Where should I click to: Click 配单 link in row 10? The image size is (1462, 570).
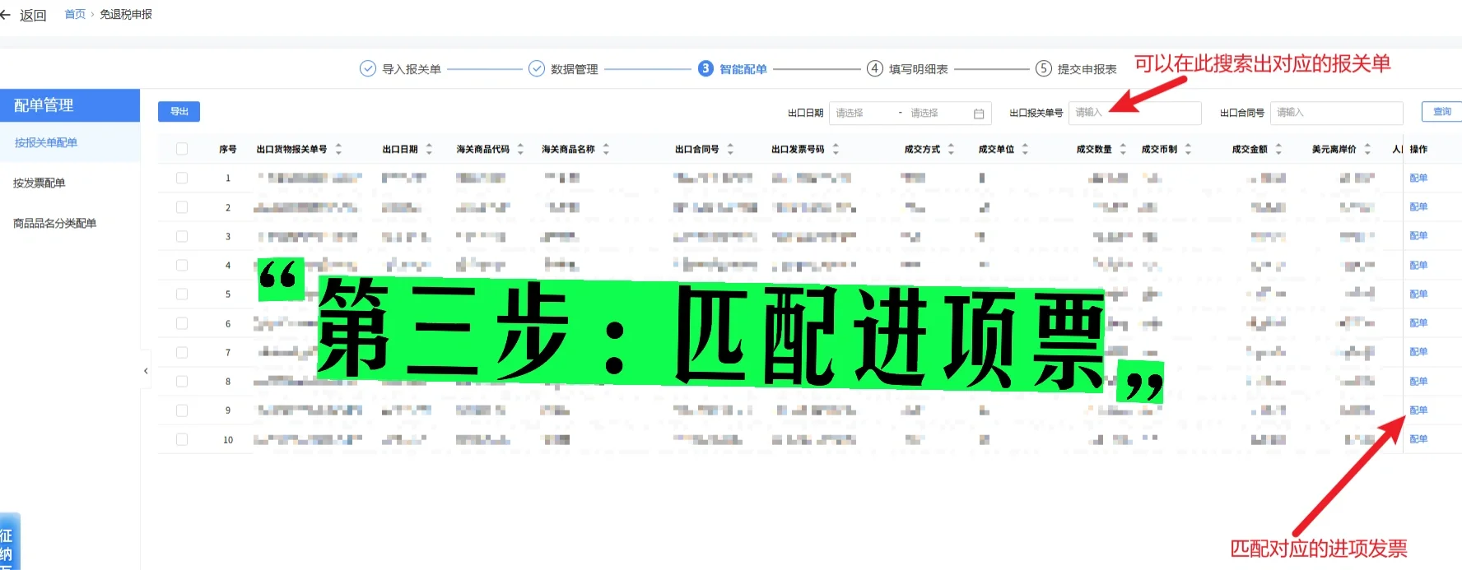[x=1418, y=438]
